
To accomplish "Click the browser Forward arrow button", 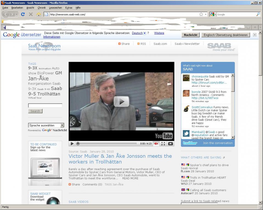I will (12, 14).
